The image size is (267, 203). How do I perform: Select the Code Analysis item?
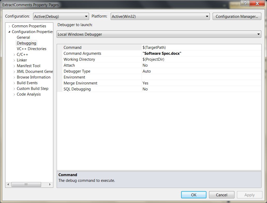tap(28, 94)
